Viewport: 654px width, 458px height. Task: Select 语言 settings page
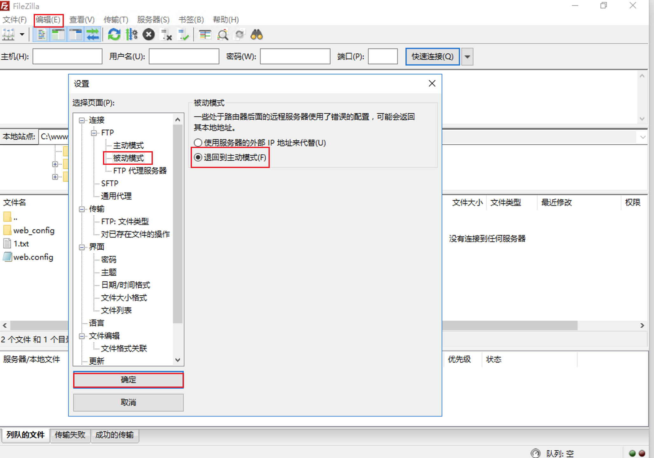[96, 323]
